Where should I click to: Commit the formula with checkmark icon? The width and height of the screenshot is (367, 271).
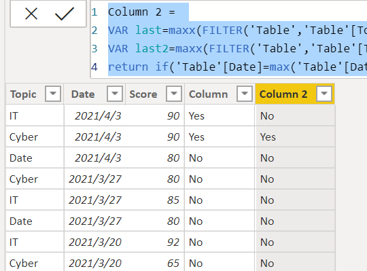[x=65, y=14]
